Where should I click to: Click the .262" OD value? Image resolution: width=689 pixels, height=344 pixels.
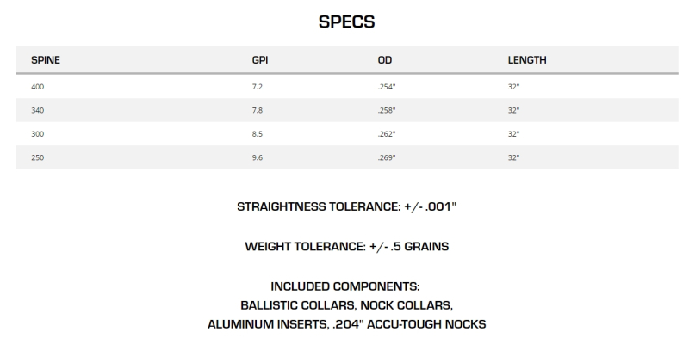(x=386, y=135)
